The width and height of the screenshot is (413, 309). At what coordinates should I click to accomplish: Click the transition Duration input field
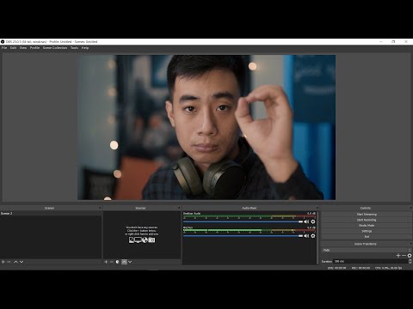point(371,261)
